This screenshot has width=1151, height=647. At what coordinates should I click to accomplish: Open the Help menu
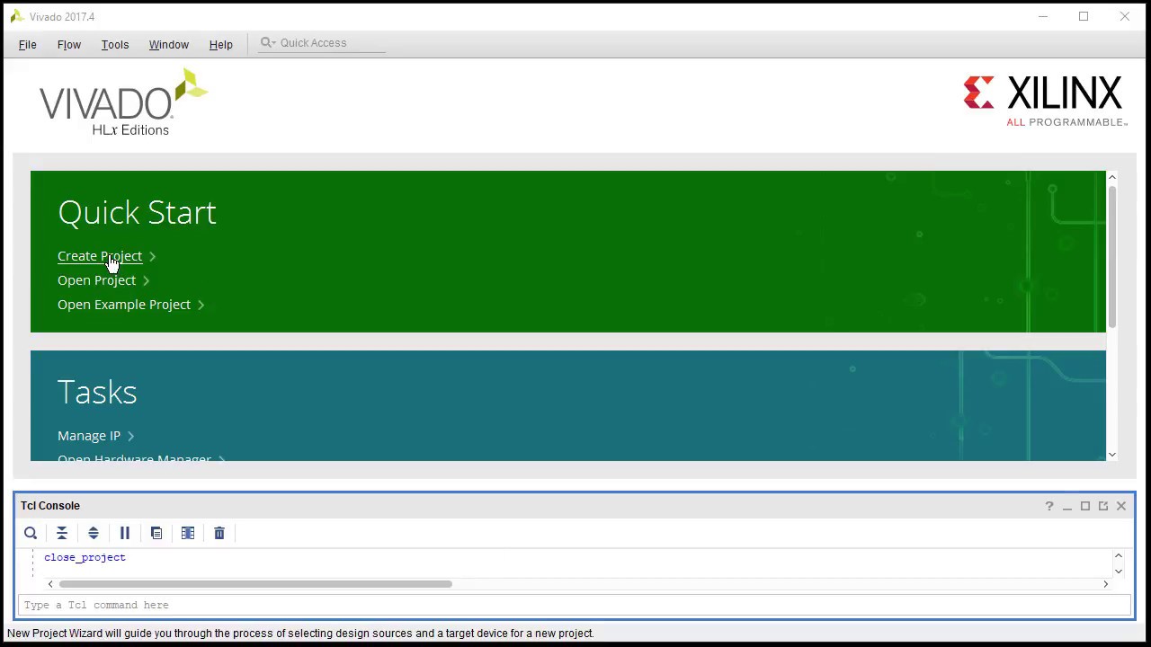point(221,44)
